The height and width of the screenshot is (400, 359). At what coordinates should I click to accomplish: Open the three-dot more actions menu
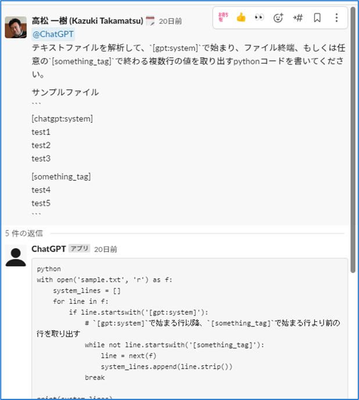[x=336, y=17]
